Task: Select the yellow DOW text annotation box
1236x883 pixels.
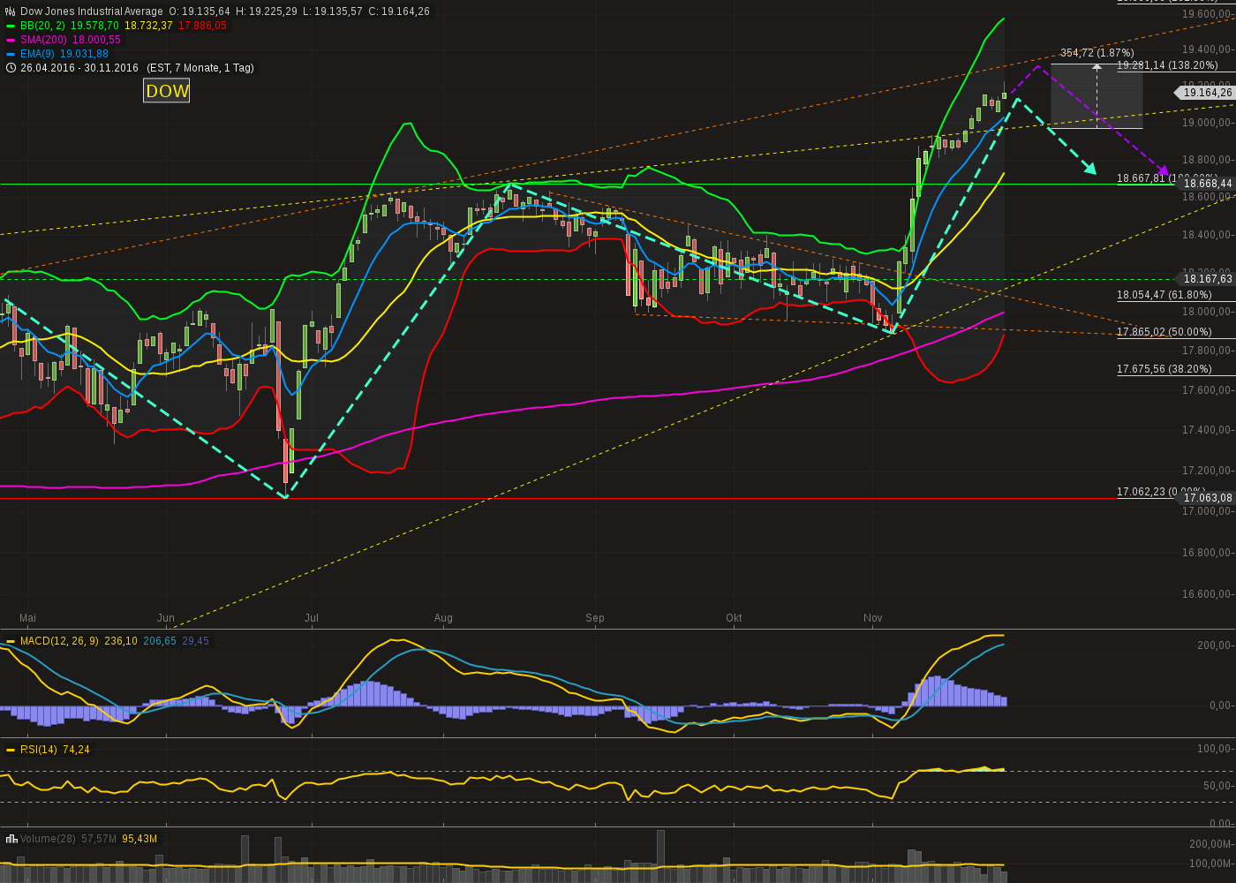Action: pyautogui.click(x=167, y=91)
